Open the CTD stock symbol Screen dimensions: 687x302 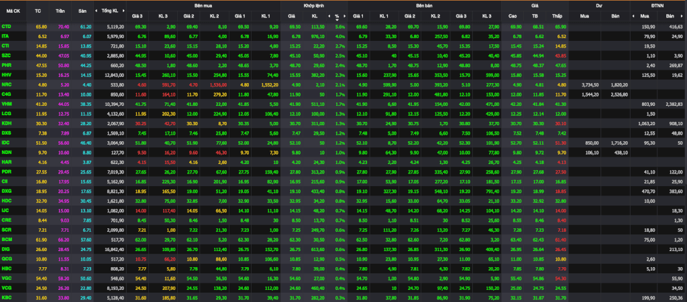(x=7, y=27)
